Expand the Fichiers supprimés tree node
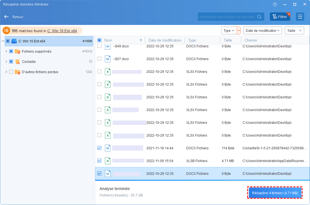The width and height of the screenshot is (310, 205). [x=6, y=52]
